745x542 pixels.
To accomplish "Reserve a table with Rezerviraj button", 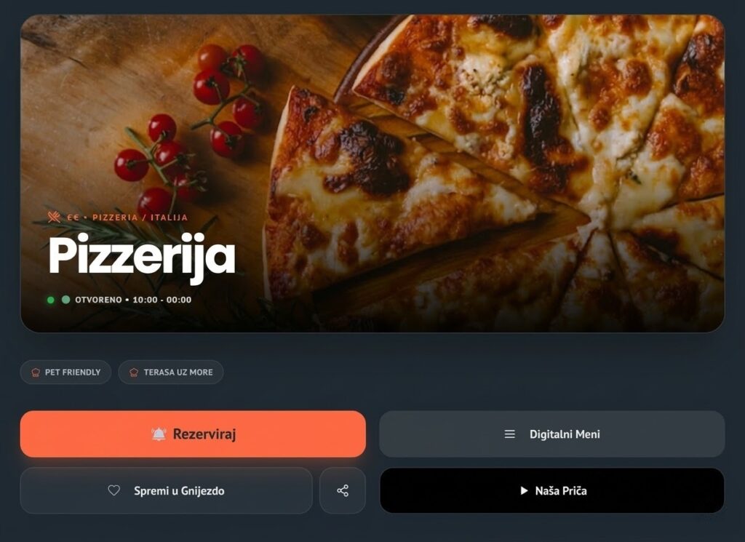I will 193,434.
